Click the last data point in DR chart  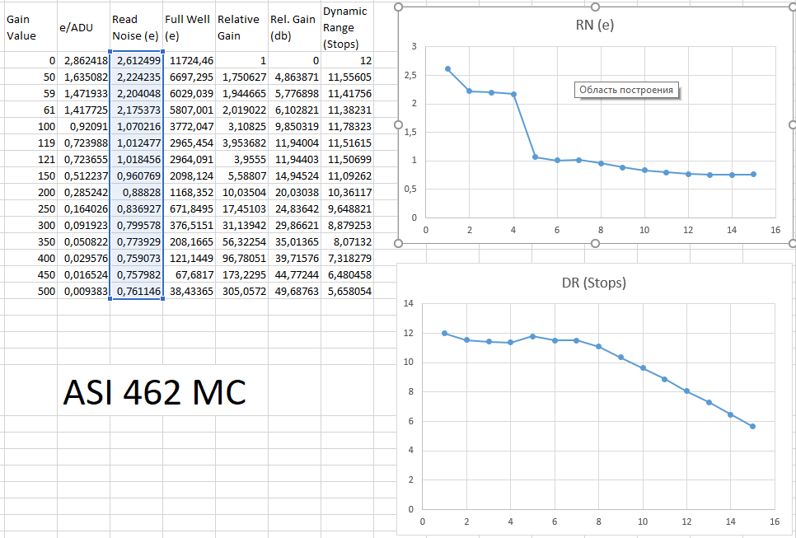[x=753, y=426]
